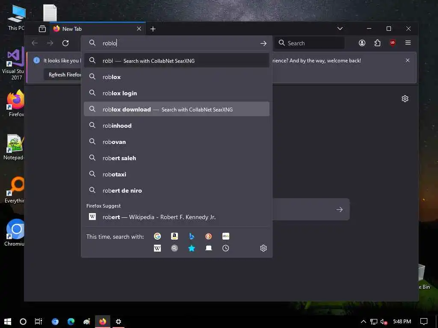The width and height of the screenshot is (438, 328).
Task: Open Chromium from the taskbar
Action: click(x=55, y=322)
